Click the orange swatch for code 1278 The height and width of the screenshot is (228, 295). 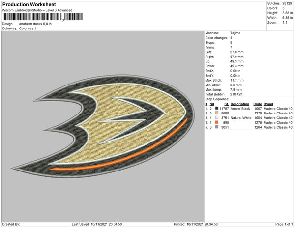(x=217, y=122)
